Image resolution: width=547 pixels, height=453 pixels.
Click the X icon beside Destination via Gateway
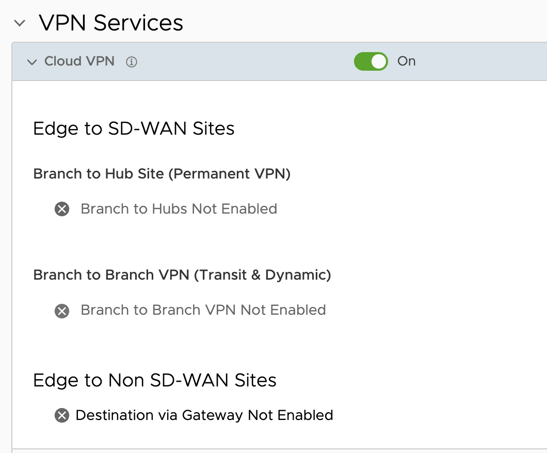coord(62,415)
